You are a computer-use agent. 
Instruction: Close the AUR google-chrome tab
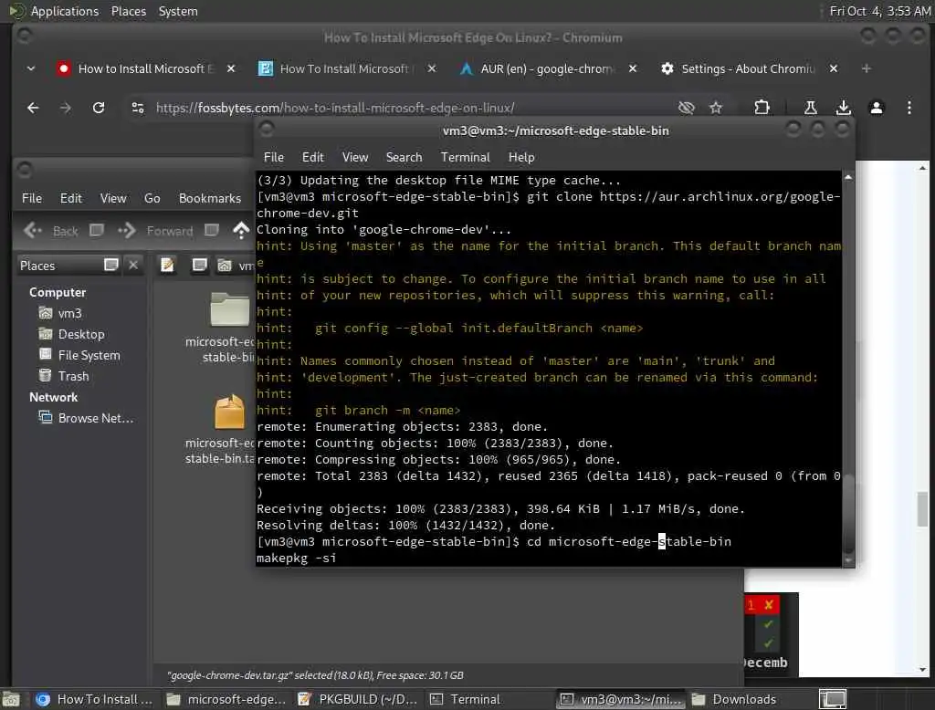[x=633, y=69]
